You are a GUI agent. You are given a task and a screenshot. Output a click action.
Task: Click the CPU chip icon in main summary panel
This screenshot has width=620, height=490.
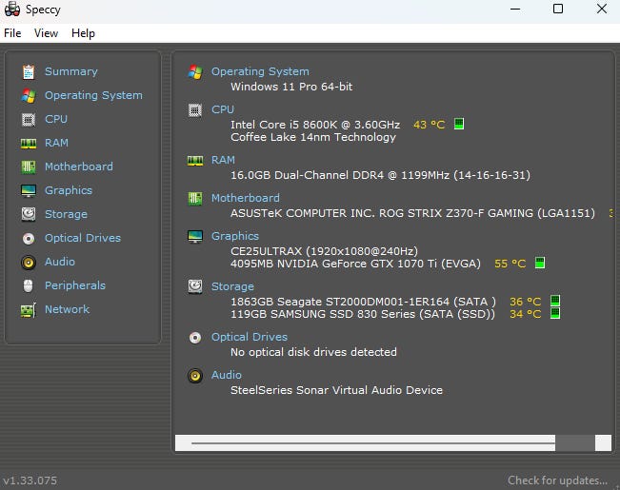click(x=195, y=109)
